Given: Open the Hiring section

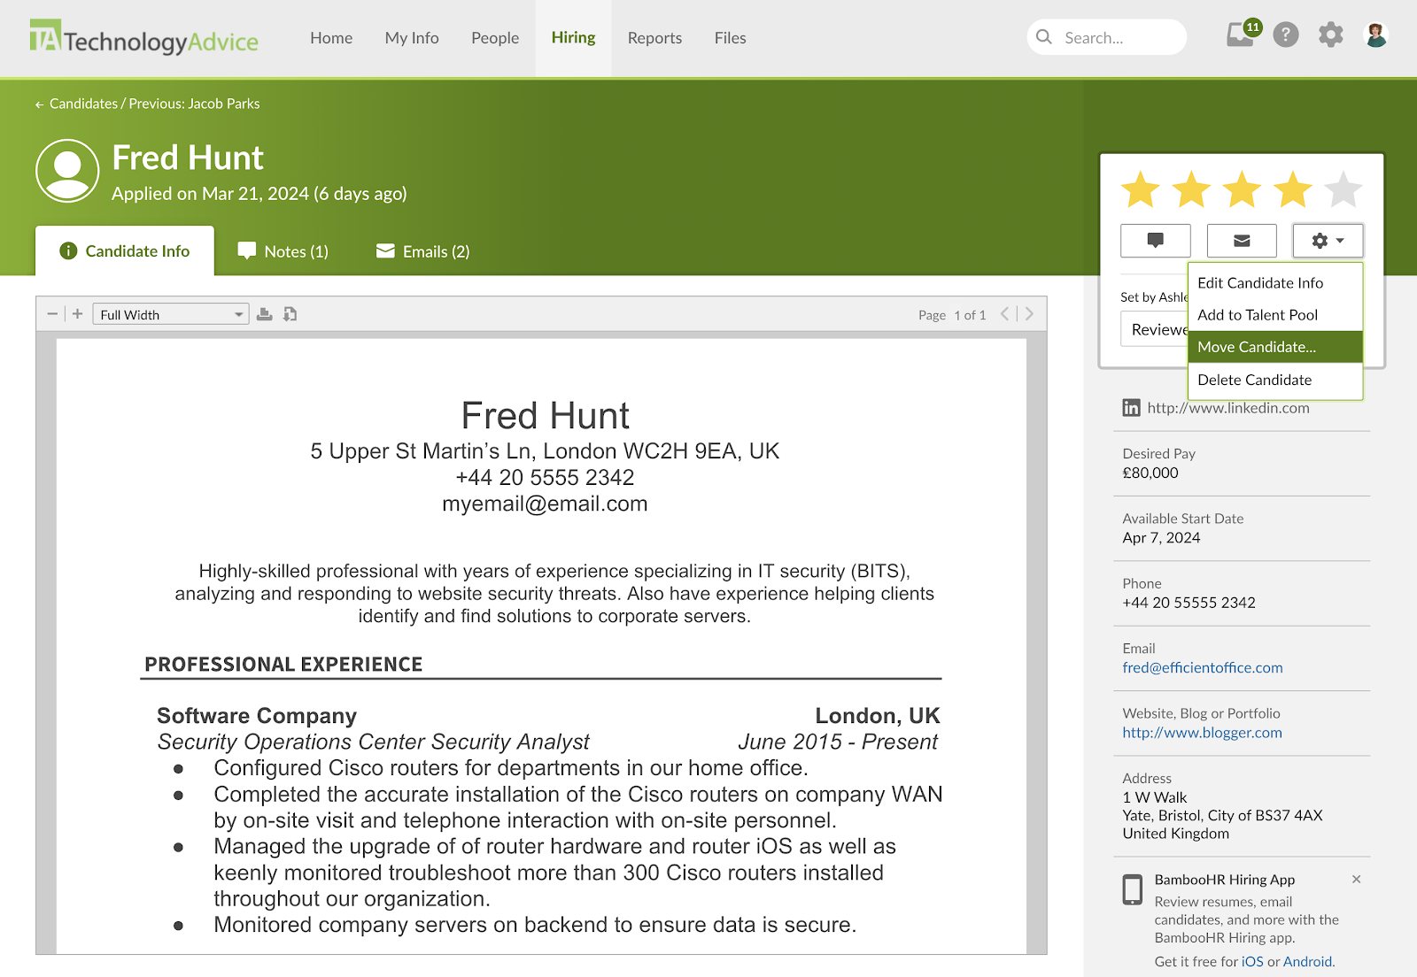Looking at the screenshot, I should (573, 38).
